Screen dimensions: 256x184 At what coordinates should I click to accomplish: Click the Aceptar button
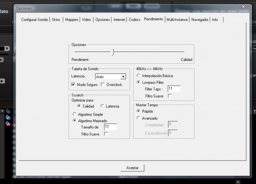tap(132, 168)
